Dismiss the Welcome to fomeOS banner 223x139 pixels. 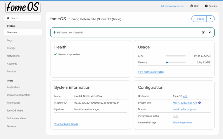click(x=210, y=32)
